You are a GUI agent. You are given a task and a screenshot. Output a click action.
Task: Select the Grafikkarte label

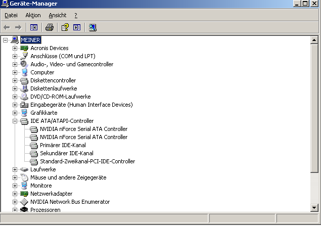coord(44,113)
